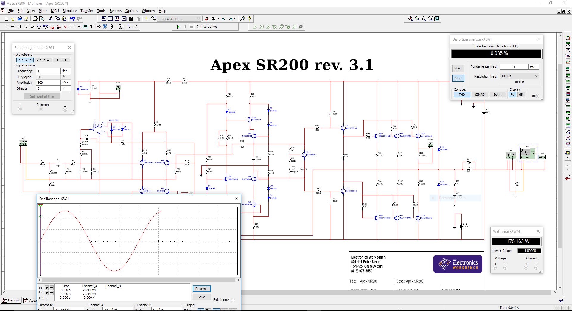Click the Paste clipboard icon
This screenshot has height=311, width=572.
coord(64,18)
